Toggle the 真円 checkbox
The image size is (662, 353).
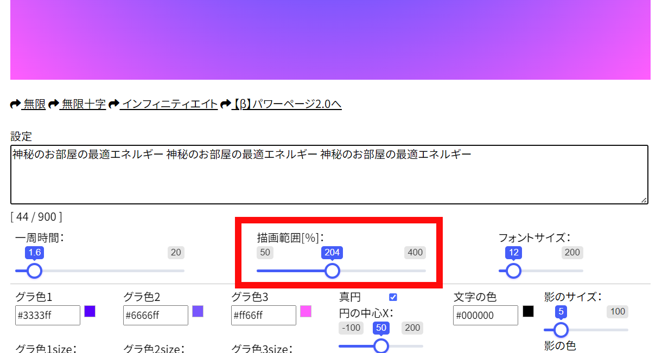393,297
